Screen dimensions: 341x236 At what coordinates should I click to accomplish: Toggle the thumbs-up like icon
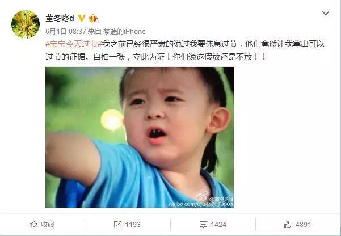(x=288, y=224)
